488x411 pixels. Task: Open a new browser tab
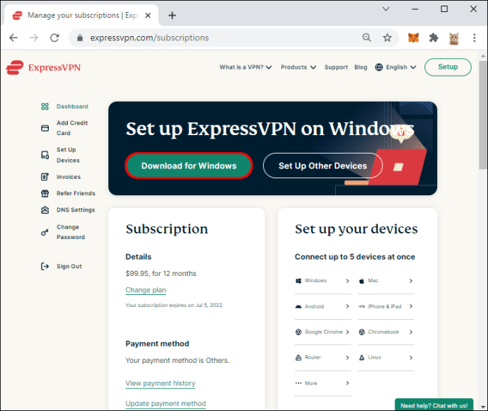pyautogui.click(x=172, y=16)
